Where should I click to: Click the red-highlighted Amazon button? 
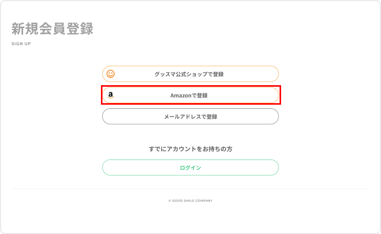190,95
